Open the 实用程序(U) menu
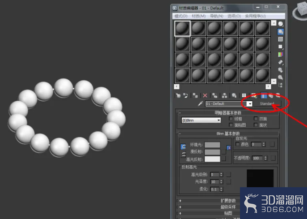Viewport: 307px width, 219px height. coord(255,16)
